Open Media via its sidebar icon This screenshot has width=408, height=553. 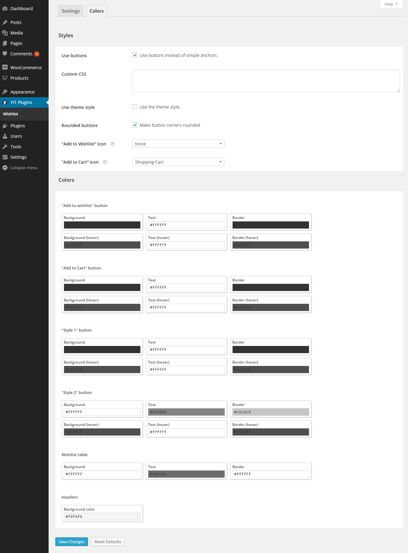click(x=5, y=33)
